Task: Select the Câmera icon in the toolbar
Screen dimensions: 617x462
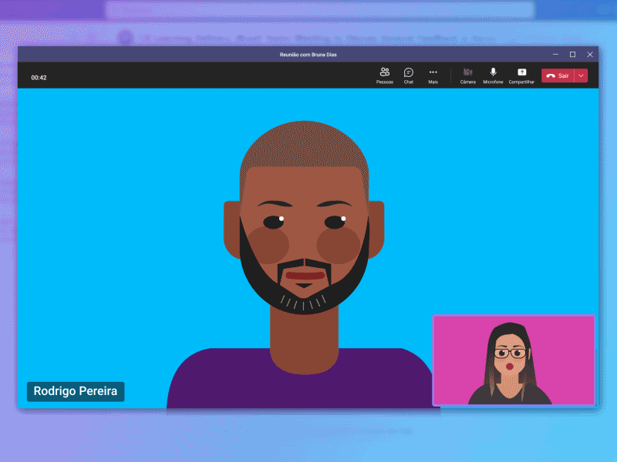Action: (x=468, y=75)
